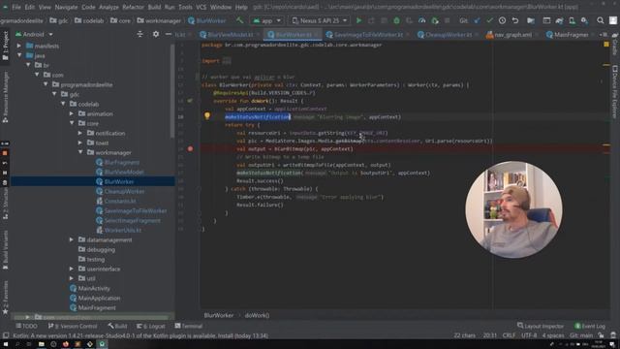This screenshot has width=620, height=349.
Task: Click the tool window quick-access icon in status bar
Action: point(6,335)
